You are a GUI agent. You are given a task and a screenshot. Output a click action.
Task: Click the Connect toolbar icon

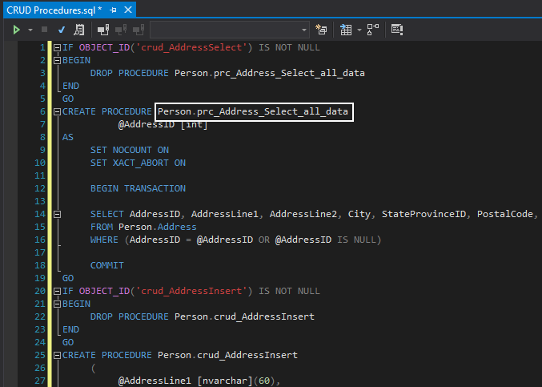102,30
